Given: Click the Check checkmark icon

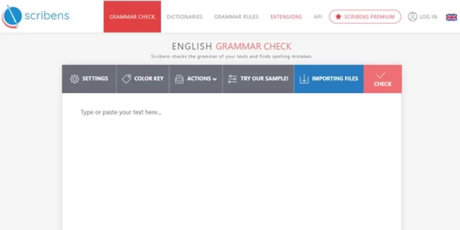Looking at the screenshot, I should pos(381,75).
